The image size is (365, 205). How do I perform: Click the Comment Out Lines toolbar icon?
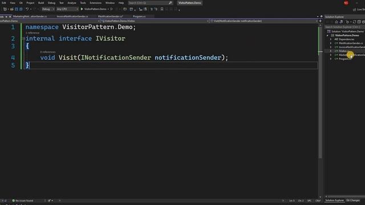[x=152, y=9]
